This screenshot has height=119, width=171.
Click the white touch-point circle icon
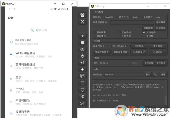pyautogui.click(x=82, y=43)
